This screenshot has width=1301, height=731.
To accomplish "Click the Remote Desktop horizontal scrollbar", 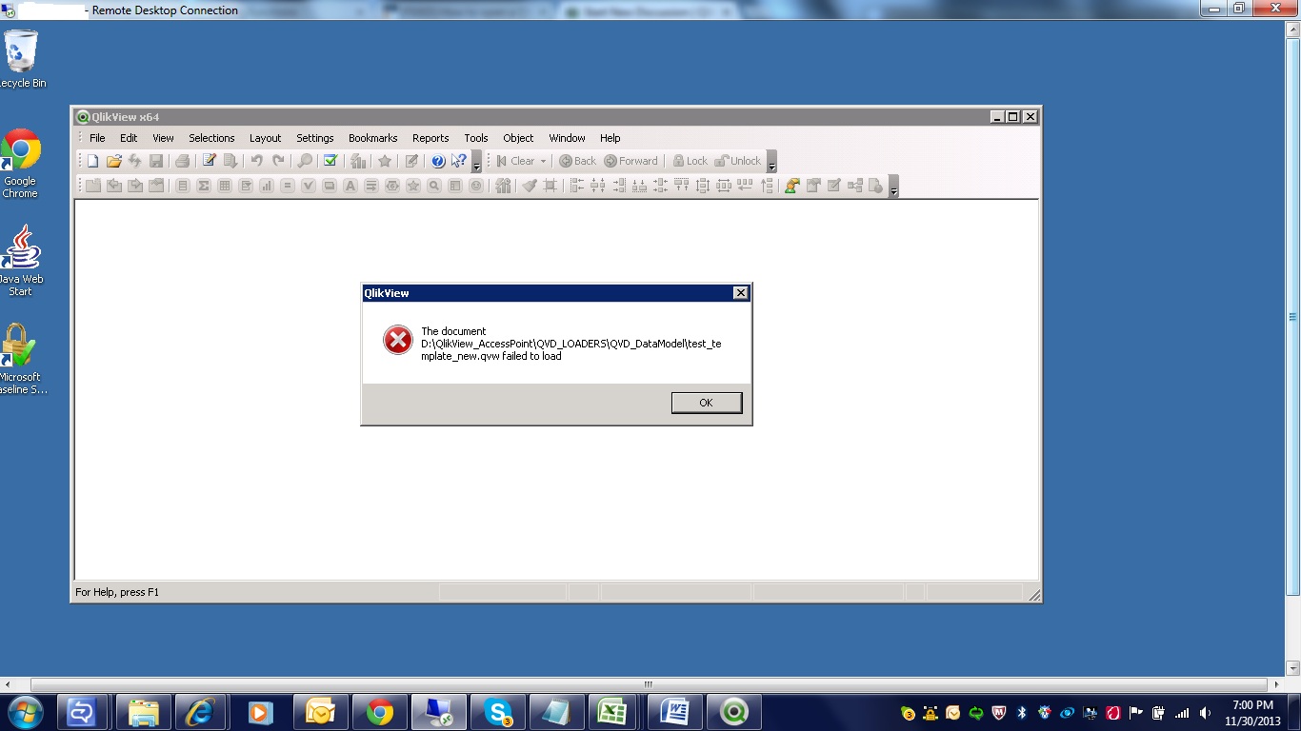I will (648, 684).
